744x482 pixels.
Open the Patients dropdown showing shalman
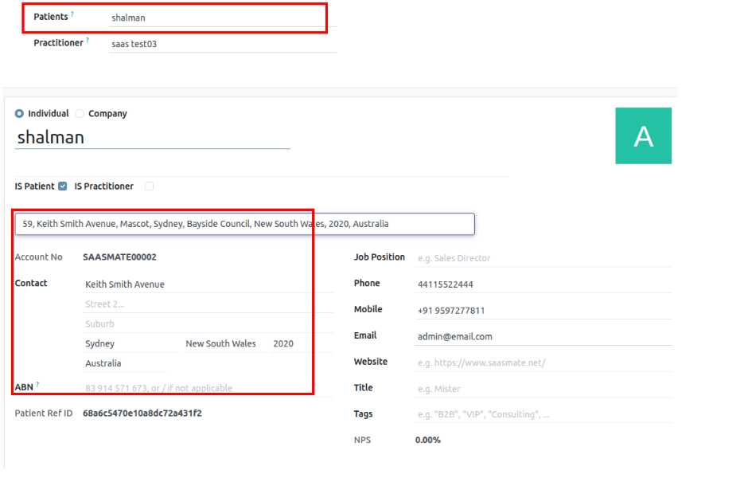tap(216, 18)
